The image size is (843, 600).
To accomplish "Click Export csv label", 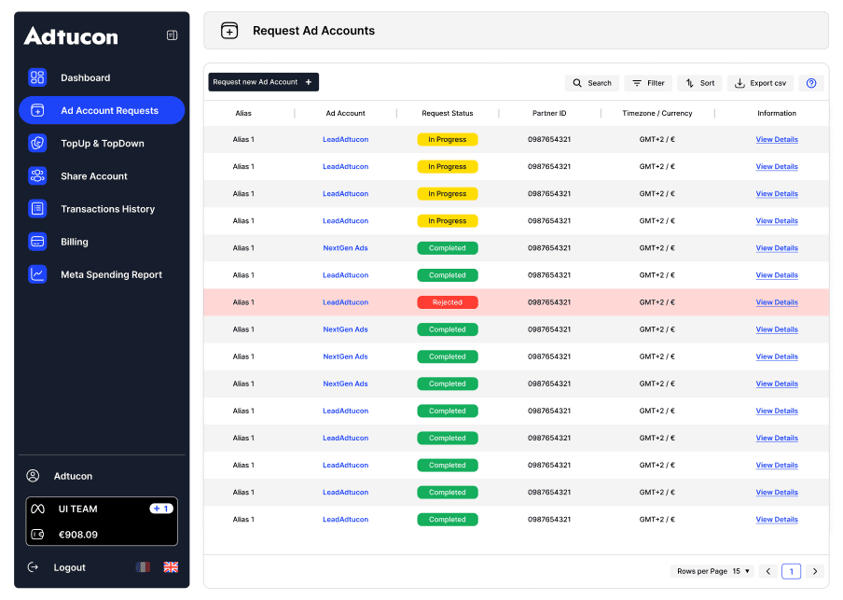I will click(x=767, y=83).
